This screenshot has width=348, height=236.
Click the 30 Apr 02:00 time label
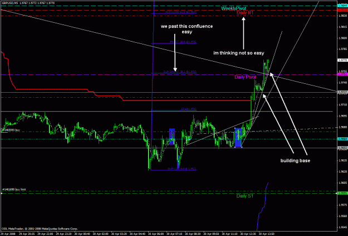pos(101,234)
